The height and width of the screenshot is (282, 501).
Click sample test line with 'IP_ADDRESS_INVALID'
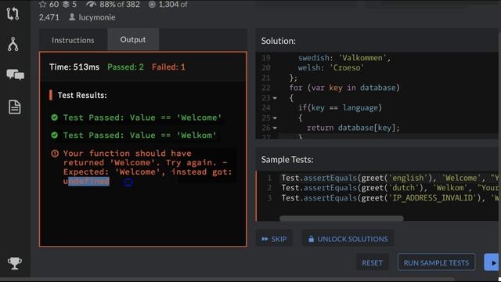(x=390, y=198)
